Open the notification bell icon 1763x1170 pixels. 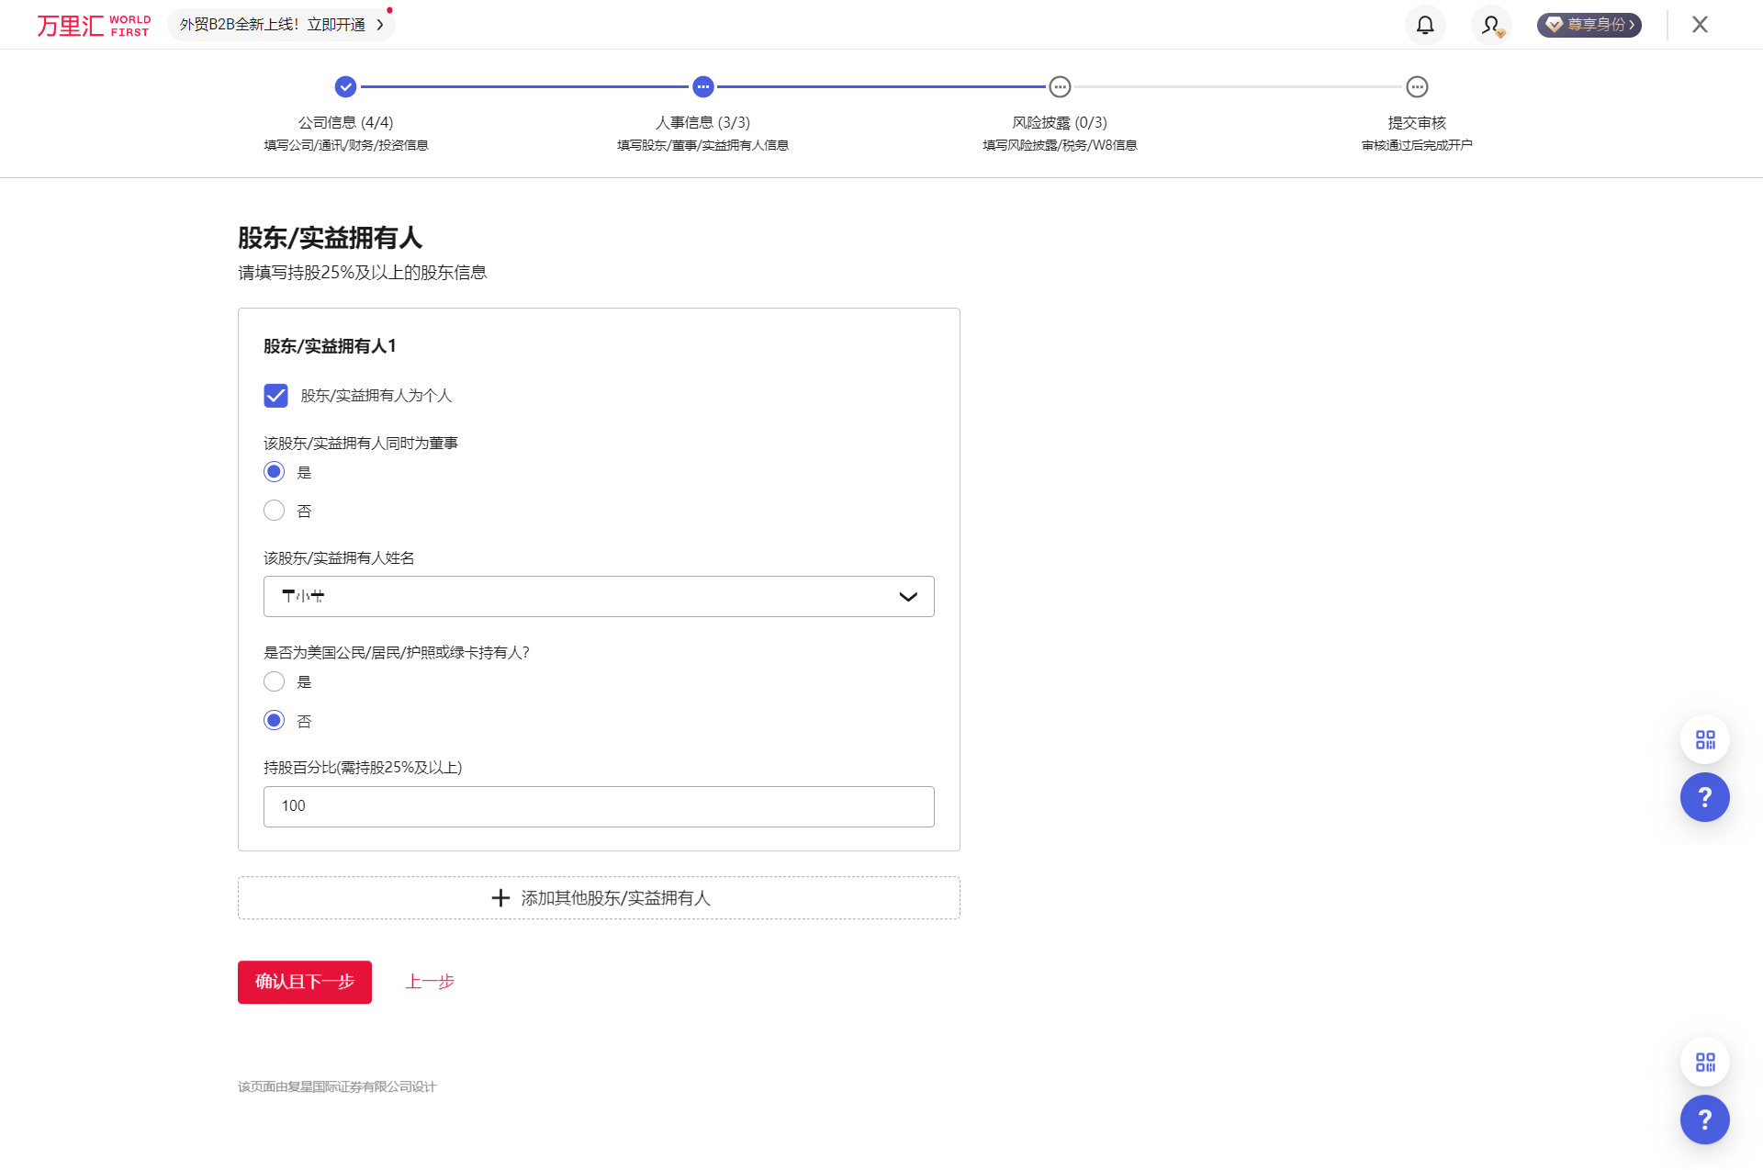coord(1425,25)
